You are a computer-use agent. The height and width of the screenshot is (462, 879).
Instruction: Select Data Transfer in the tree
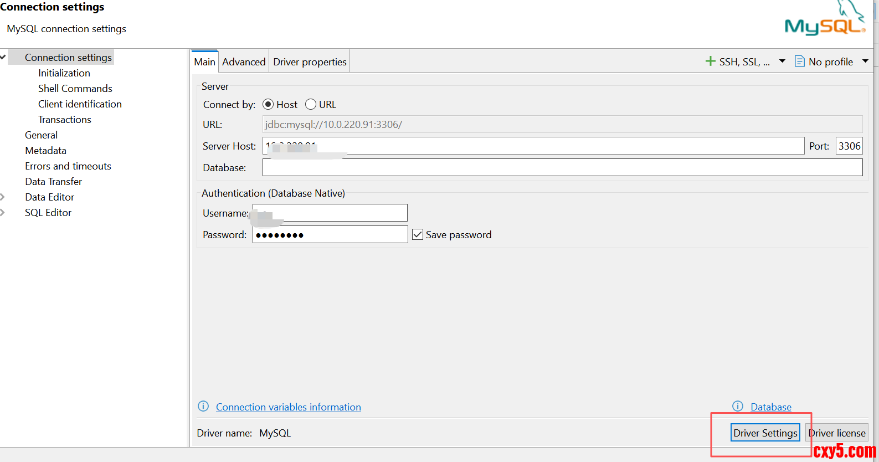click(x=53, y=181)
